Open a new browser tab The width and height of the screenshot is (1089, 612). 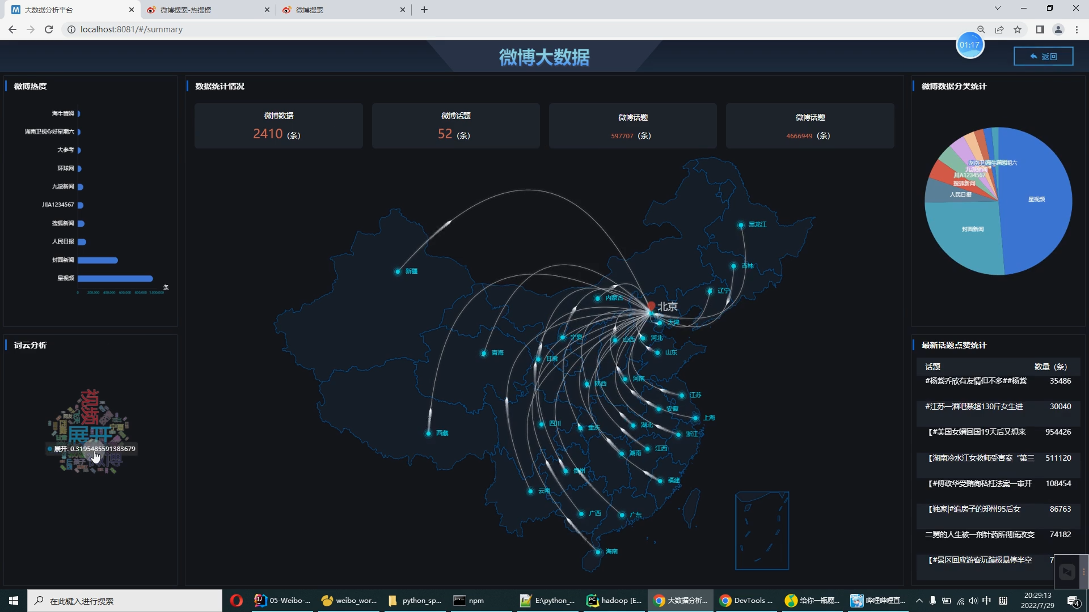424,10
